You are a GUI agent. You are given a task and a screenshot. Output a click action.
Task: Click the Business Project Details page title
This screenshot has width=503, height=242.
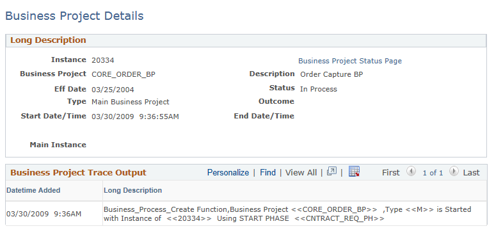tap(74, 16)
